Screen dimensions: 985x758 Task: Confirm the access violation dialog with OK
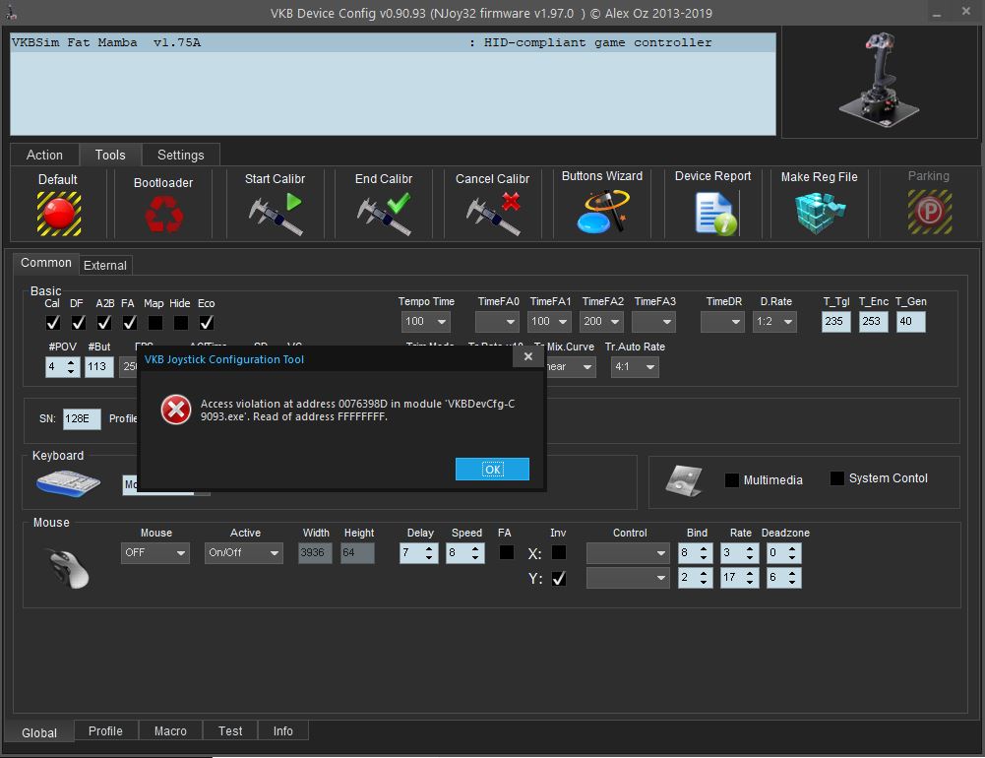[x=492, y=469]
